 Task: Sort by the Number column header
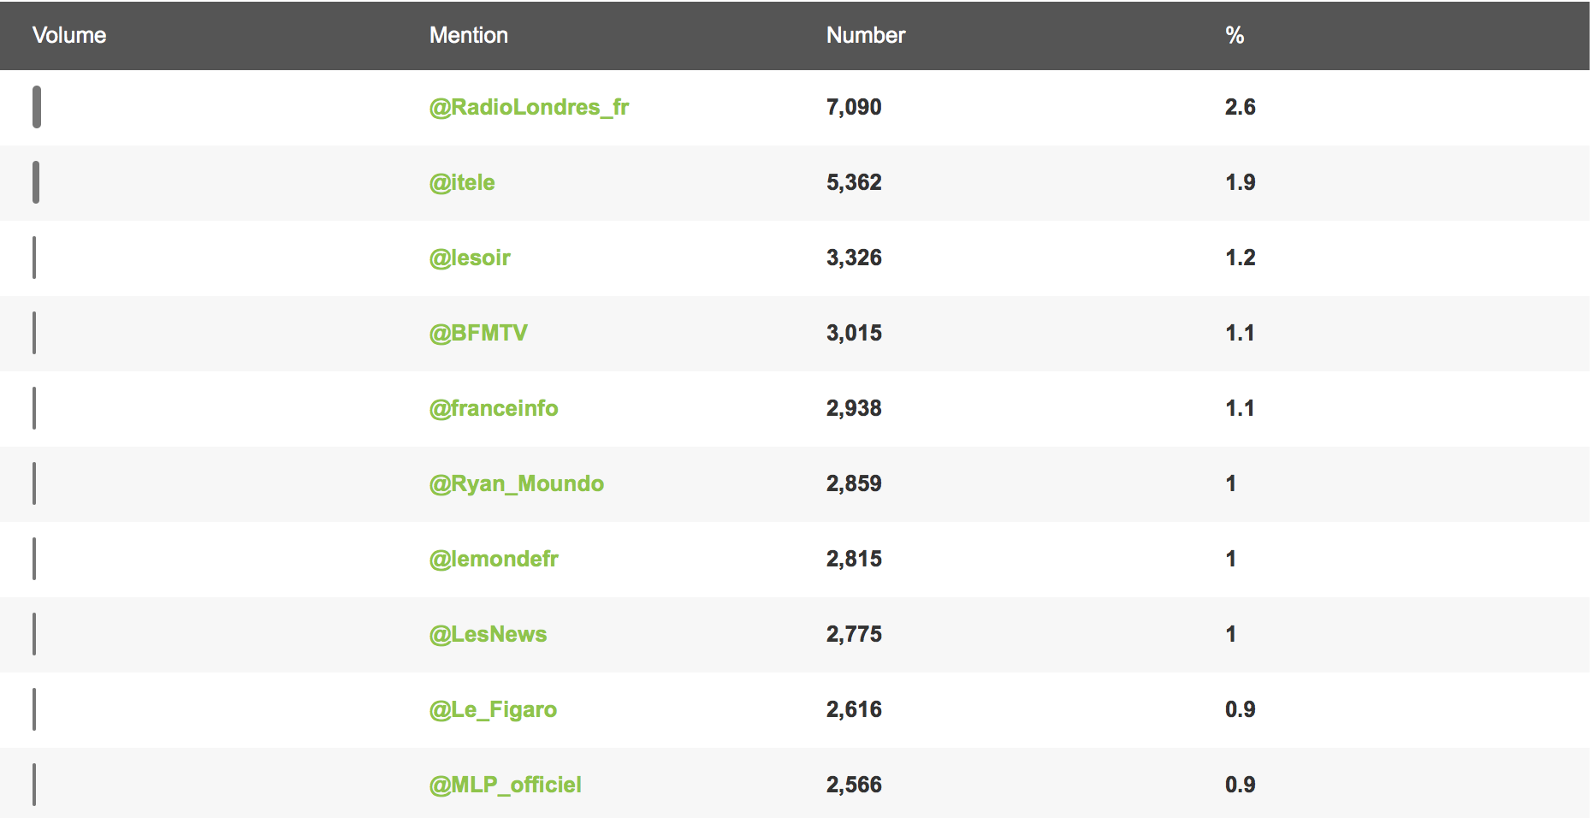tap(866, 35)
